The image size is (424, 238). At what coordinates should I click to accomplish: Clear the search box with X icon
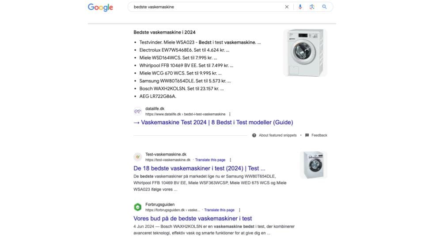click(x=287, y=7)
